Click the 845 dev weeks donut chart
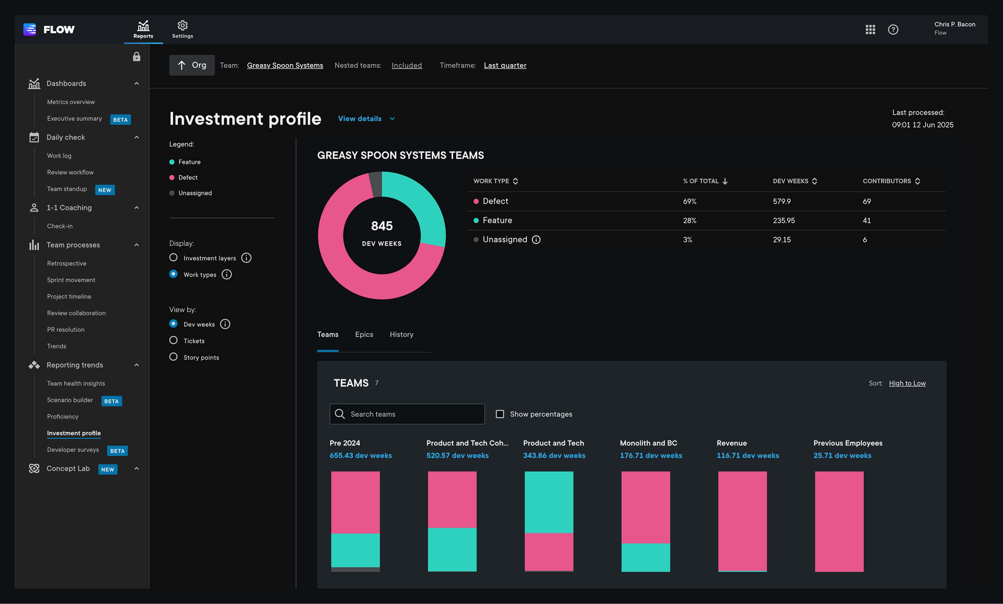This screenshot has height=604, width=1003. [x=382, y=235]
